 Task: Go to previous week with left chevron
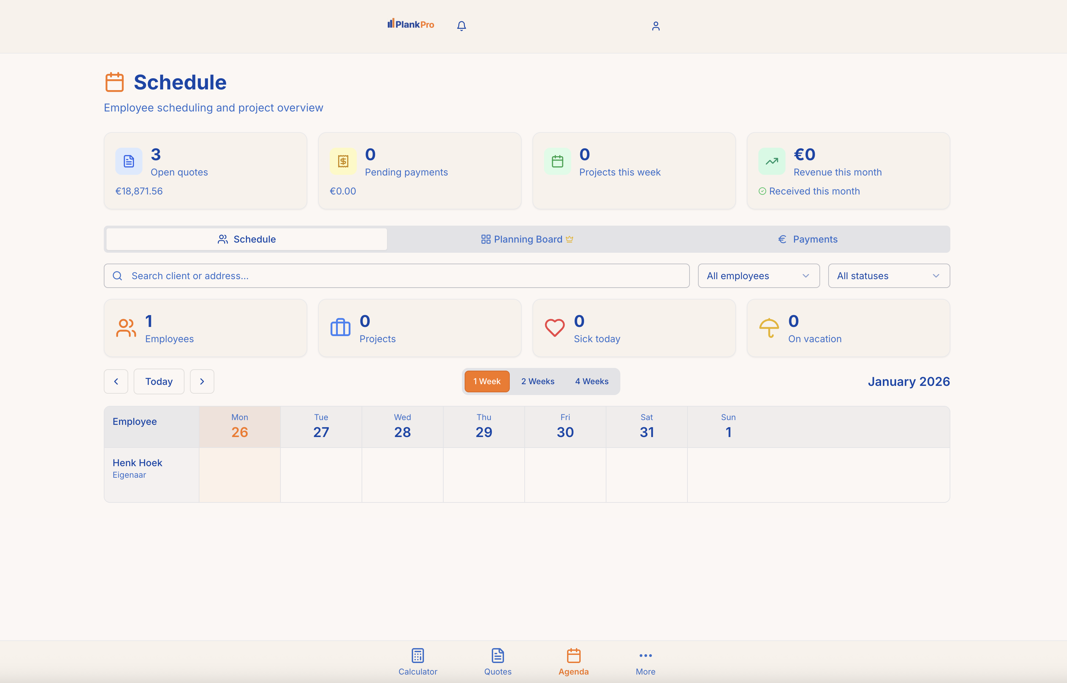point(116,381)
